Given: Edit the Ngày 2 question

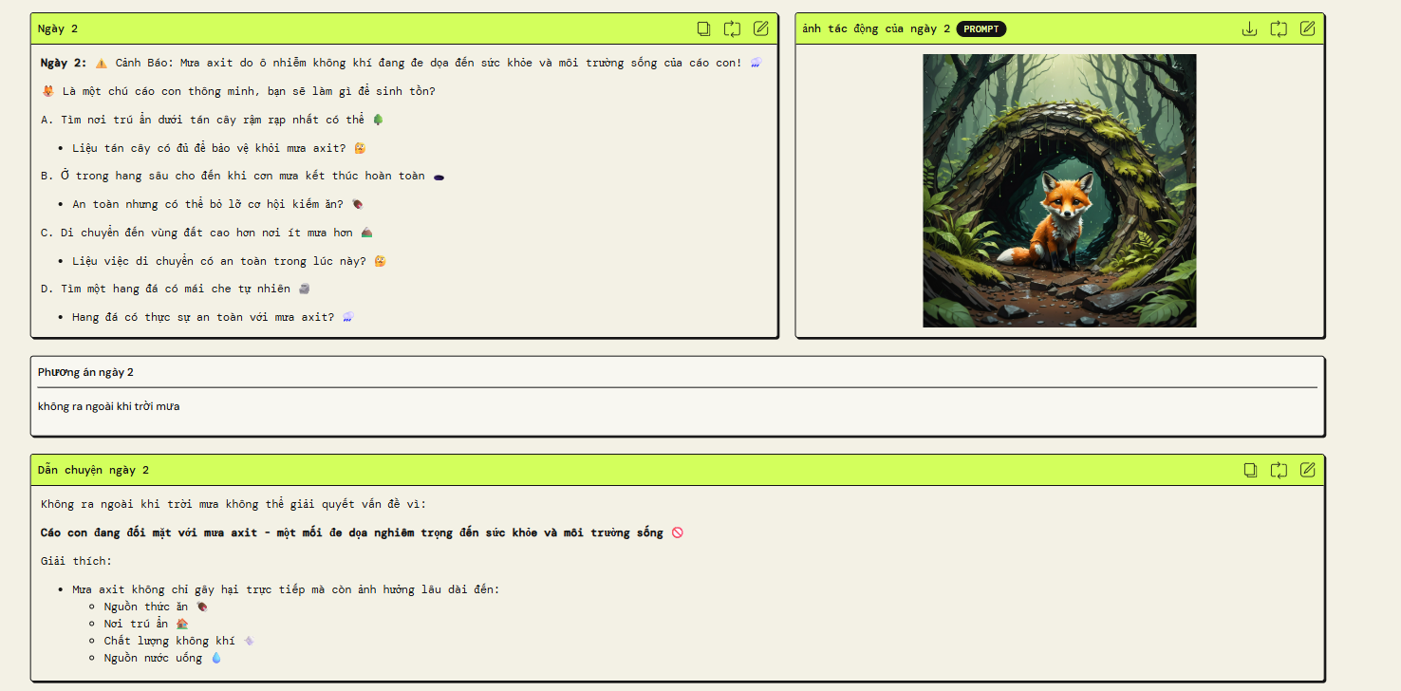Looking at the screenshot, I should [760, 28].
